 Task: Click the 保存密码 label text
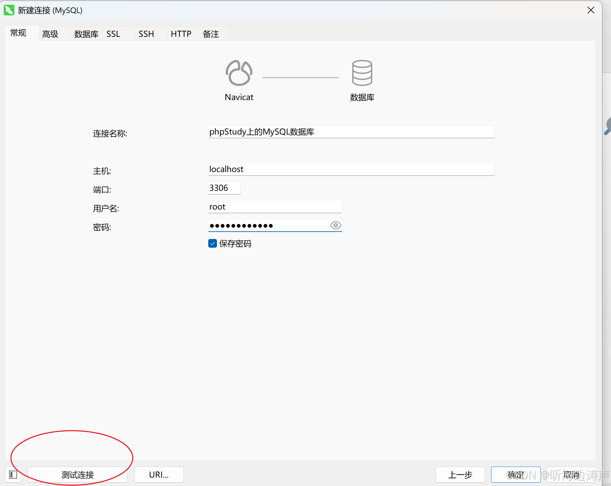tap(235, 244)
